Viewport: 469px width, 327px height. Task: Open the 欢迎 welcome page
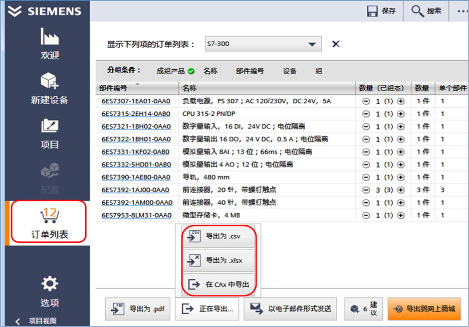(x=50, y=44)
